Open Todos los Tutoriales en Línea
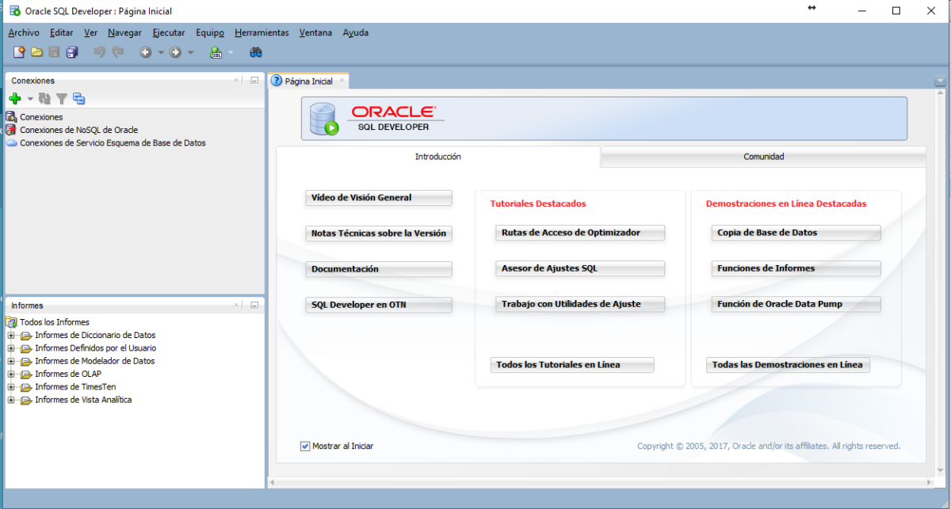 click(572, 365)
